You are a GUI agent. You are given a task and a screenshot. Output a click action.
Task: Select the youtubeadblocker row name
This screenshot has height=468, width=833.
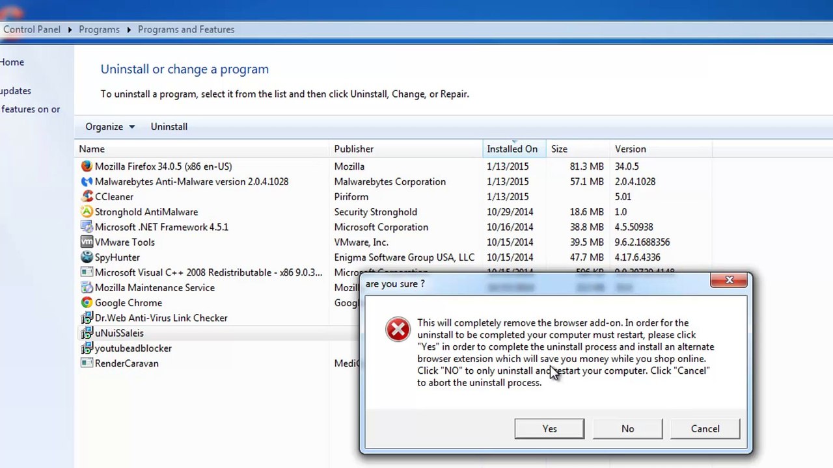tap(133, 348)
